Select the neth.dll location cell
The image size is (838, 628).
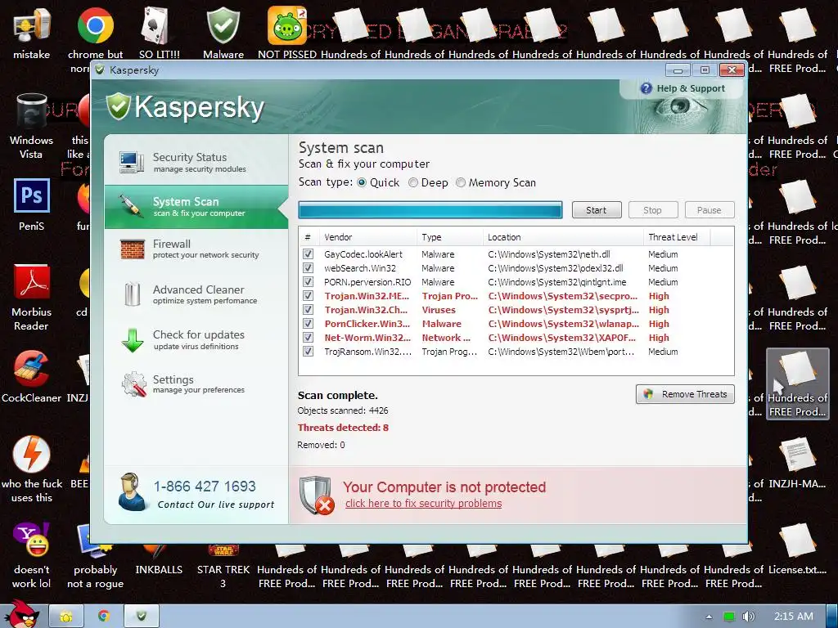point(549,254)
